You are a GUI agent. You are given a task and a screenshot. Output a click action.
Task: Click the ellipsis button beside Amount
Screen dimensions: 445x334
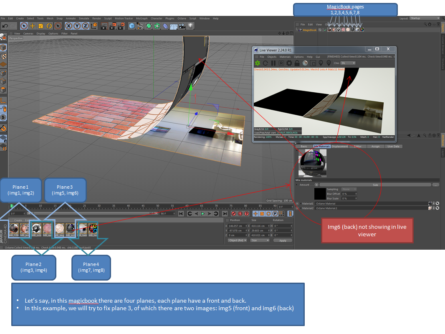pos(436,185)
